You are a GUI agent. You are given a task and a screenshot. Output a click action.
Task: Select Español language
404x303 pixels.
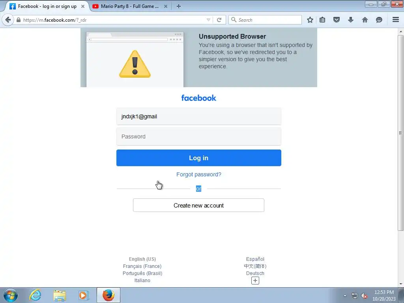click(x=255, y=259)
